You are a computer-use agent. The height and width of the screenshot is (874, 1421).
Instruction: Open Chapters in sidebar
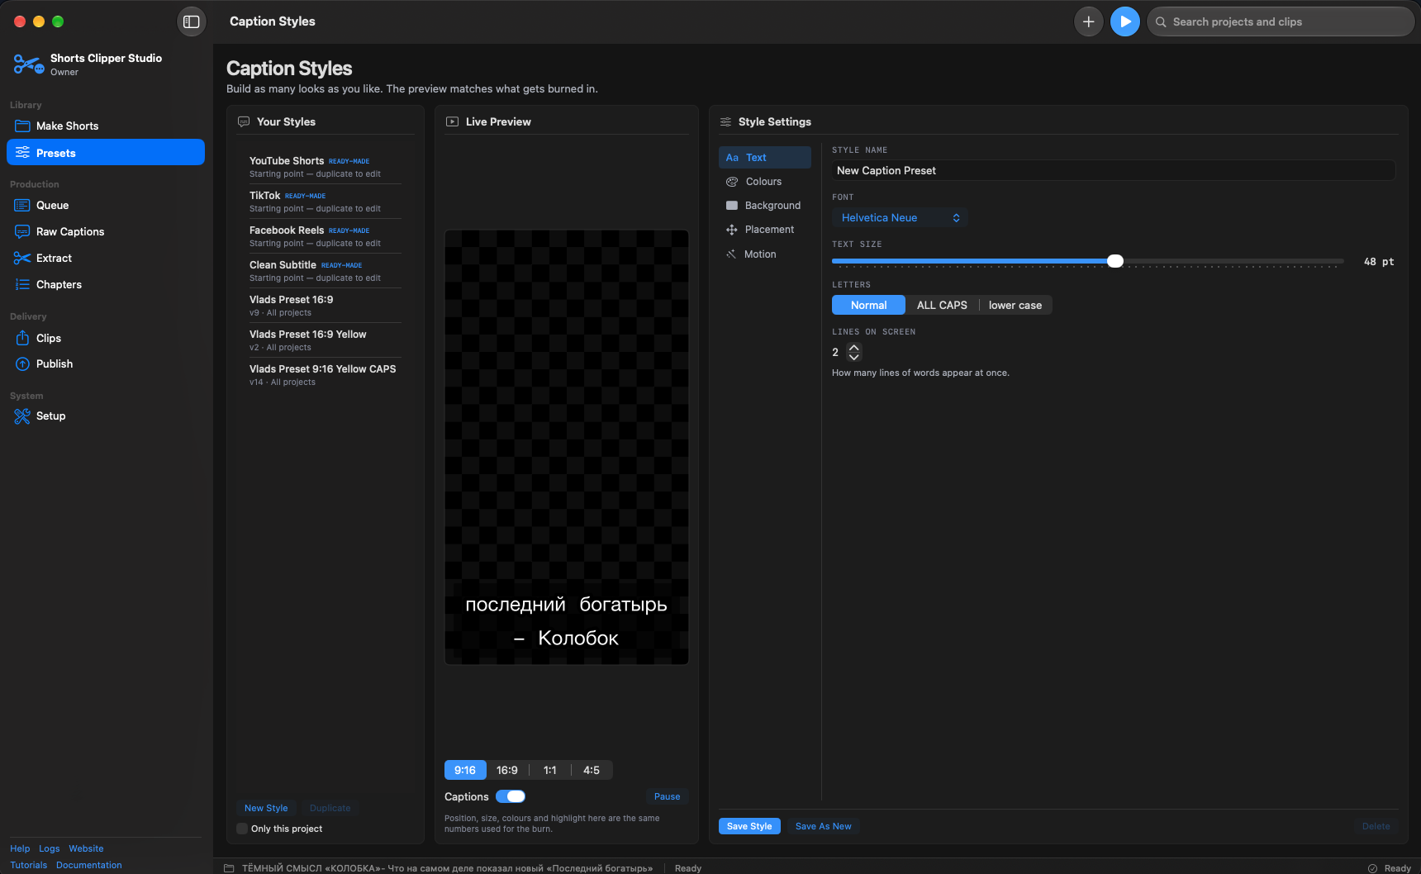point(106,284)
